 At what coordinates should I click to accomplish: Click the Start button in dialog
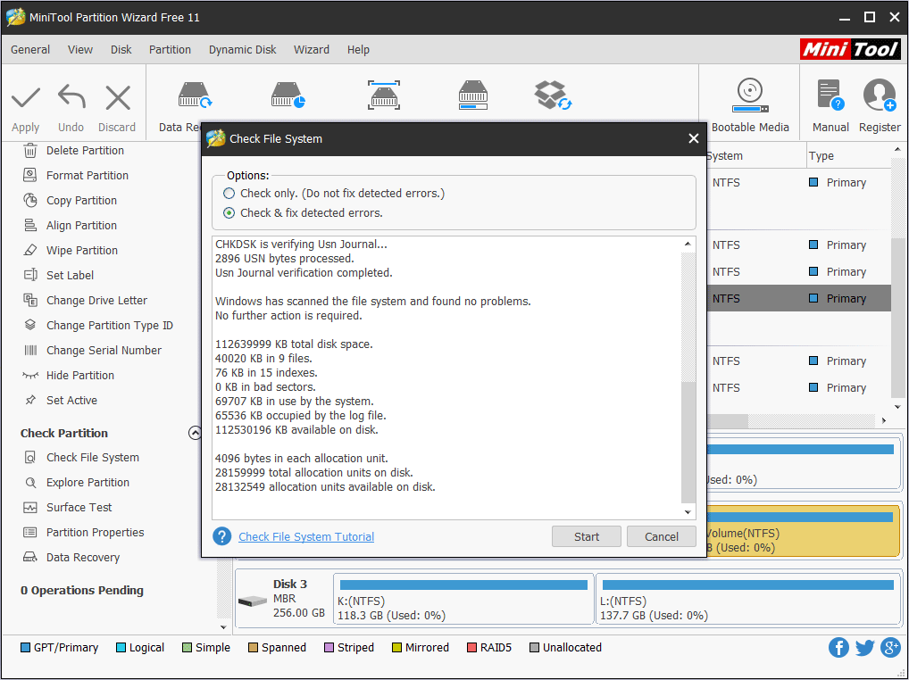pos(586,536)
